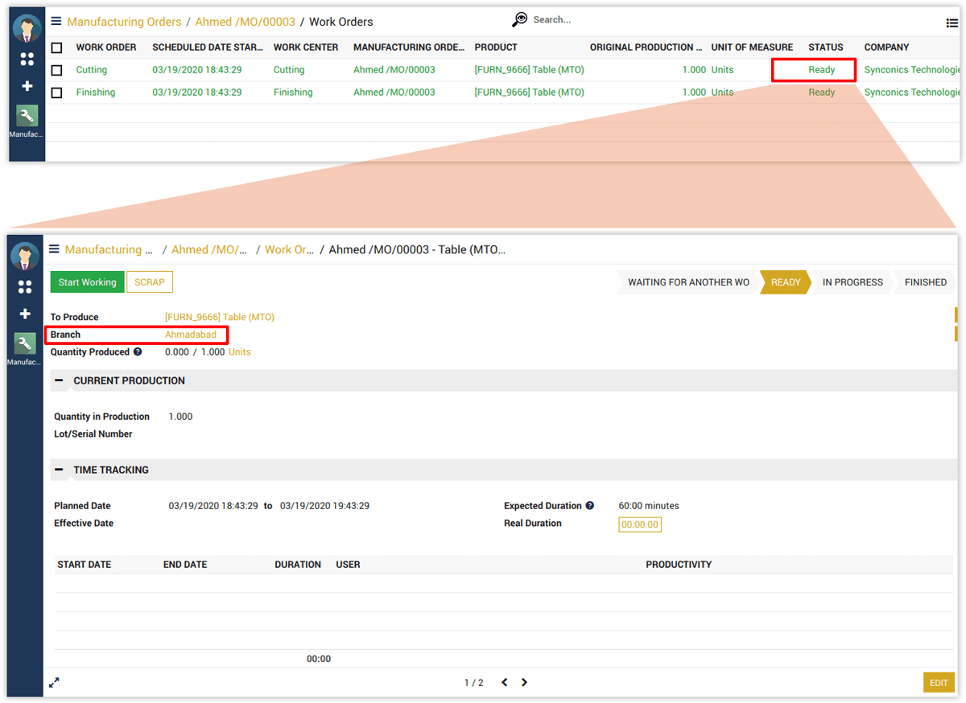Click the Real Duration time field
This screenshot has width=966, height=703.
click(x=640, y=524)
